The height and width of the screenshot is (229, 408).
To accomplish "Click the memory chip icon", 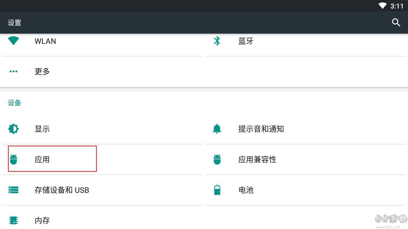I will [x=13, y=220].
